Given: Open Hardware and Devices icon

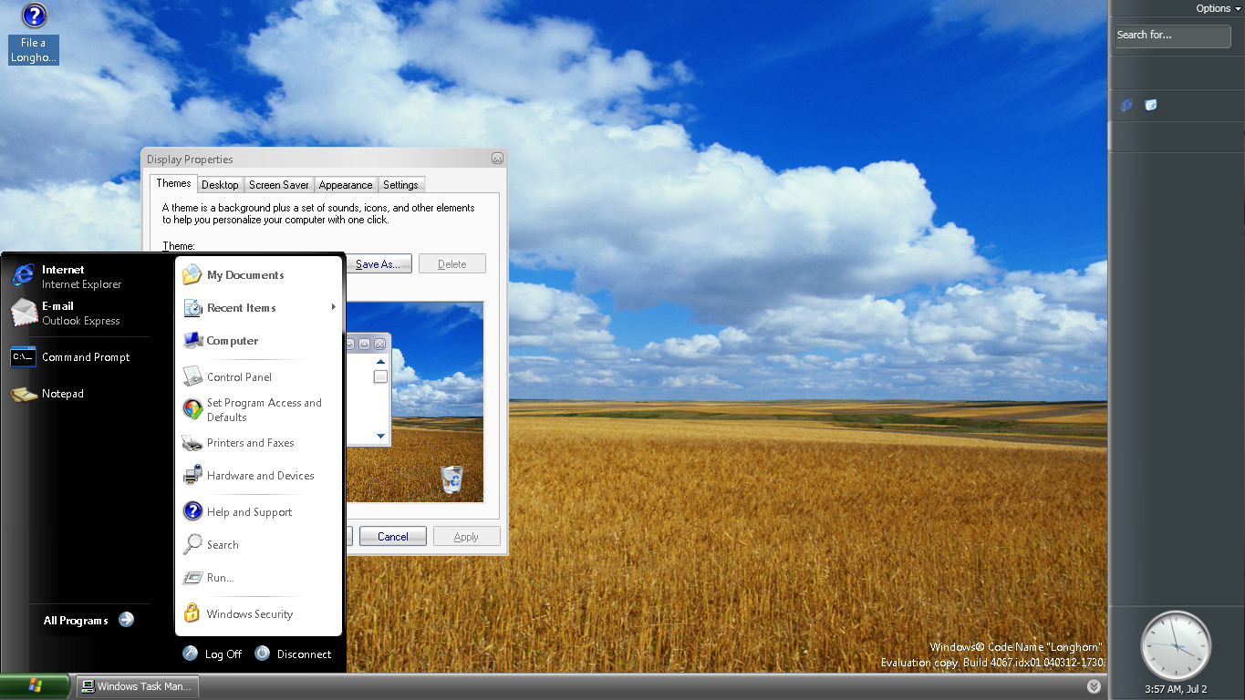Looking at the screenshot, I should [x=192, y=475].
